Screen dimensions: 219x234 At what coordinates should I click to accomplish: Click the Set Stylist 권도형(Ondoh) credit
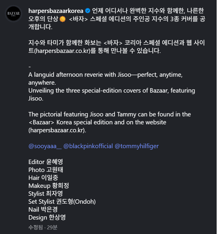[62, 202]
